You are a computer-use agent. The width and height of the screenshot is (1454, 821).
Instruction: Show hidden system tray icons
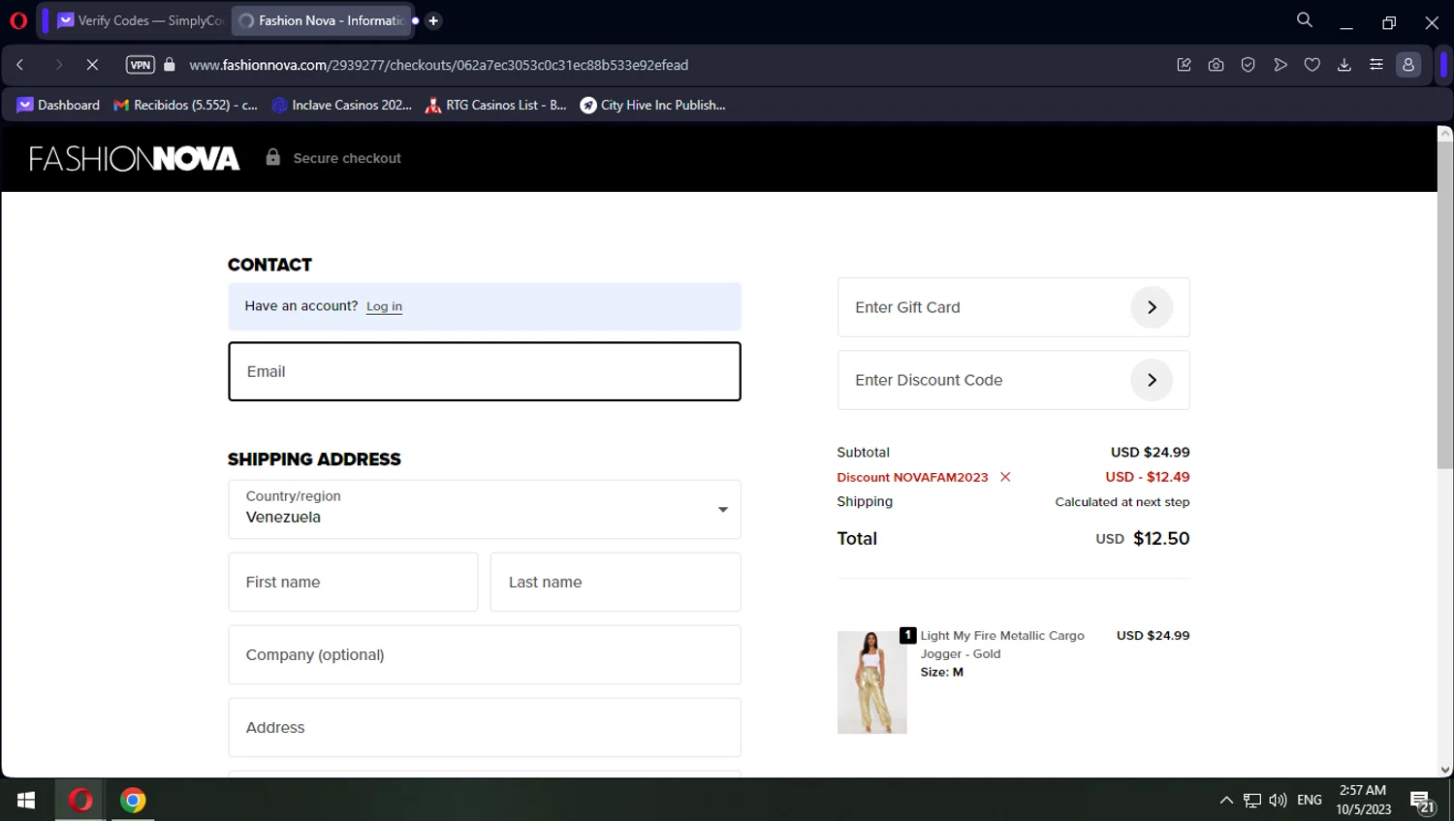coord(1226,800)
